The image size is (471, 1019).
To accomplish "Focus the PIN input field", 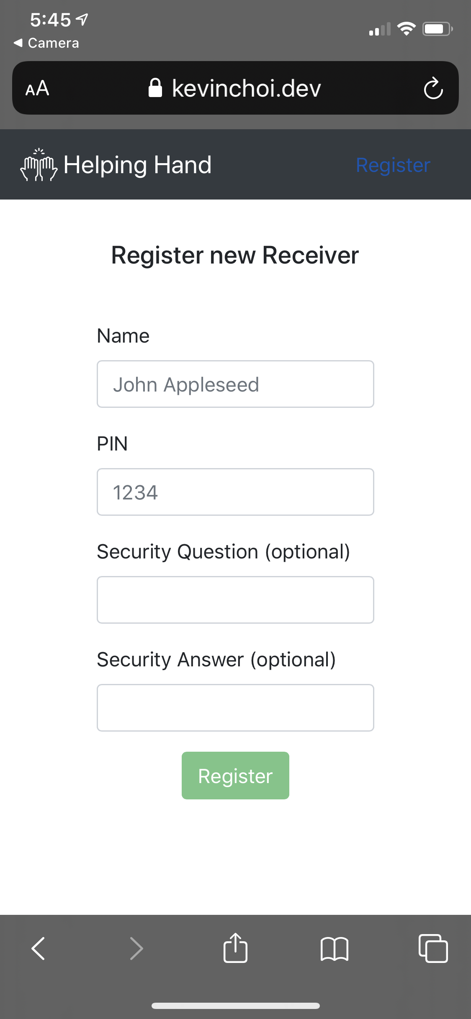I will point(235,492).
